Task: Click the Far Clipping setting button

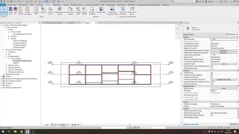Action: coord(224,79)
